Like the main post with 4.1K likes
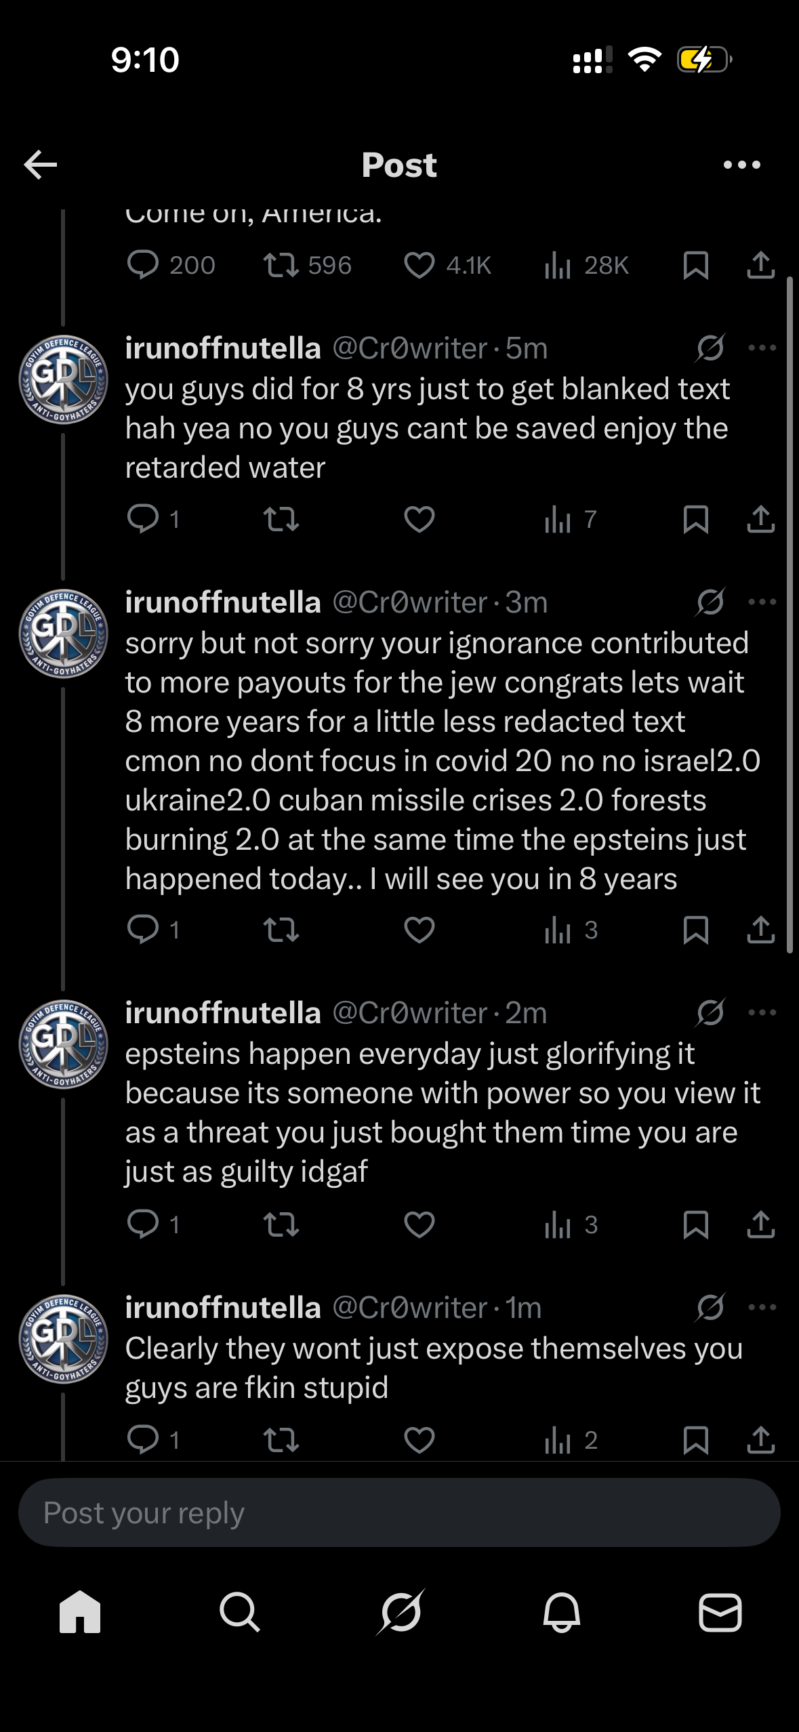799x1732 pixels. (x=419, y=265)
